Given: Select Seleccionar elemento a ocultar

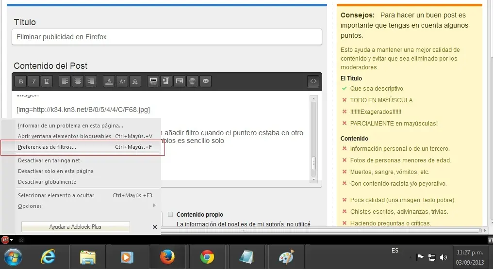Looking at the screenshot, I should click(84, 195).
